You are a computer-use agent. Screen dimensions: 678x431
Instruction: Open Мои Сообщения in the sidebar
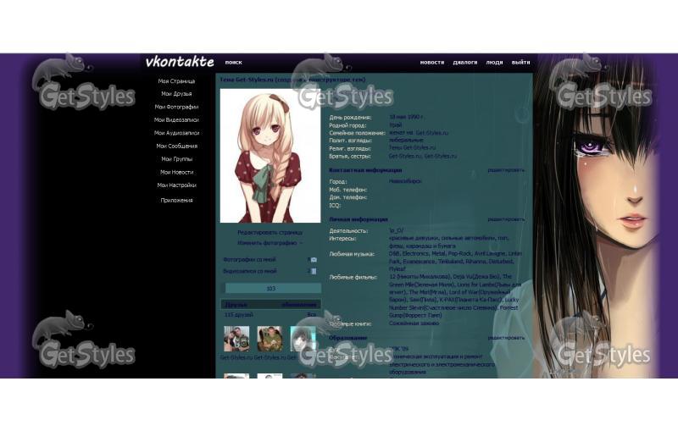click(x=176, y=146)
